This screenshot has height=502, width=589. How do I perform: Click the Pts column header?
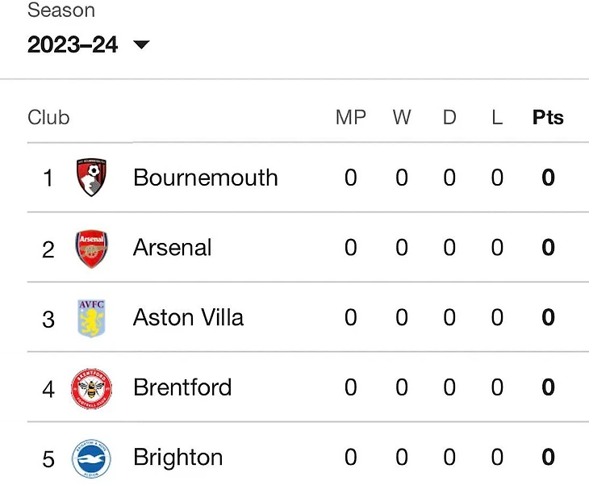pos(548,118)
